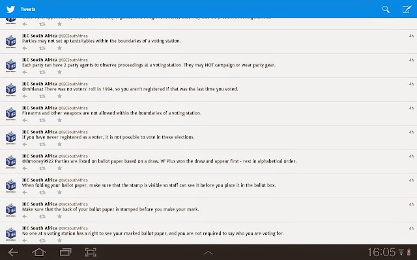Viewport: 417px width, 260px height.
Task: Retweet the folding ballot paper tweet
Action: (x=42, y=192)
